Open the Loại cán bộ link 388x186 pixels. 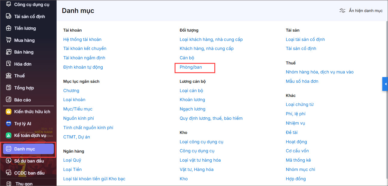pyautogui.click(x=191, y=91)
